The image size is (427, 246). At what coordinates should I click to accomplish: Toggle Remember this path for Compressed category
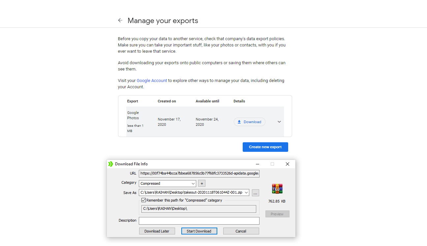(143, 200)
